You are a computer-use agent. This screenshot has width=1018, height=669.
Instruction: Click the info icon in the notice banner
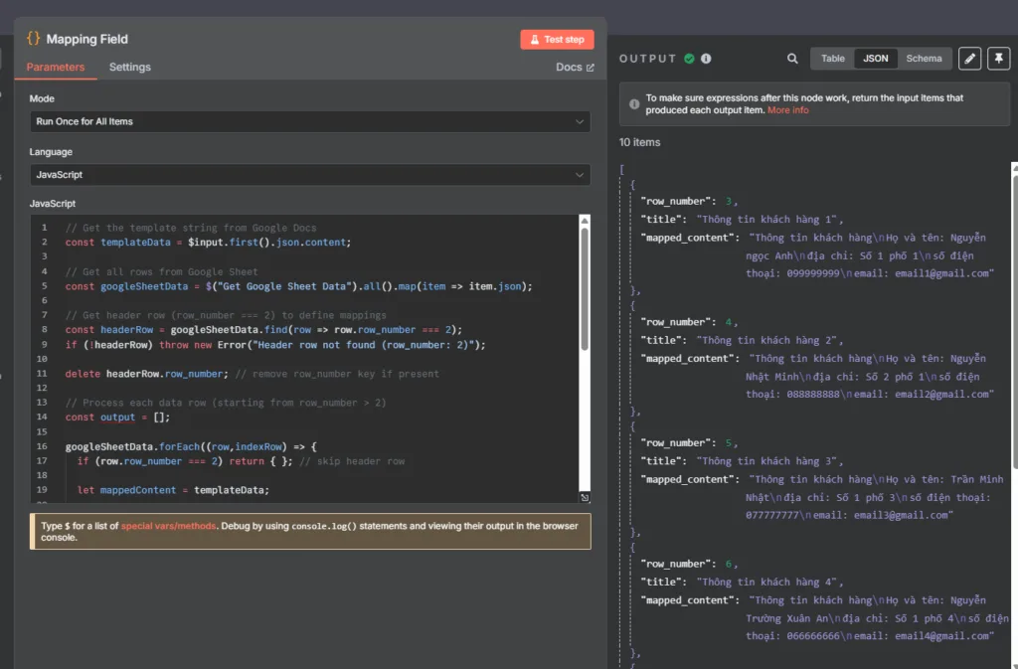click(x=634, y=103)
